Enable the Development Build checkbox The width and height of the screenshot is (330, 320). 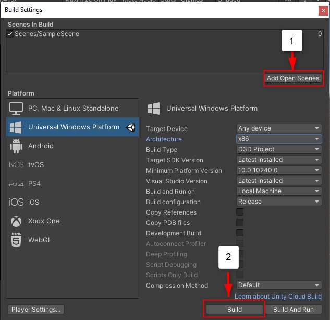(x=240, y=233)
